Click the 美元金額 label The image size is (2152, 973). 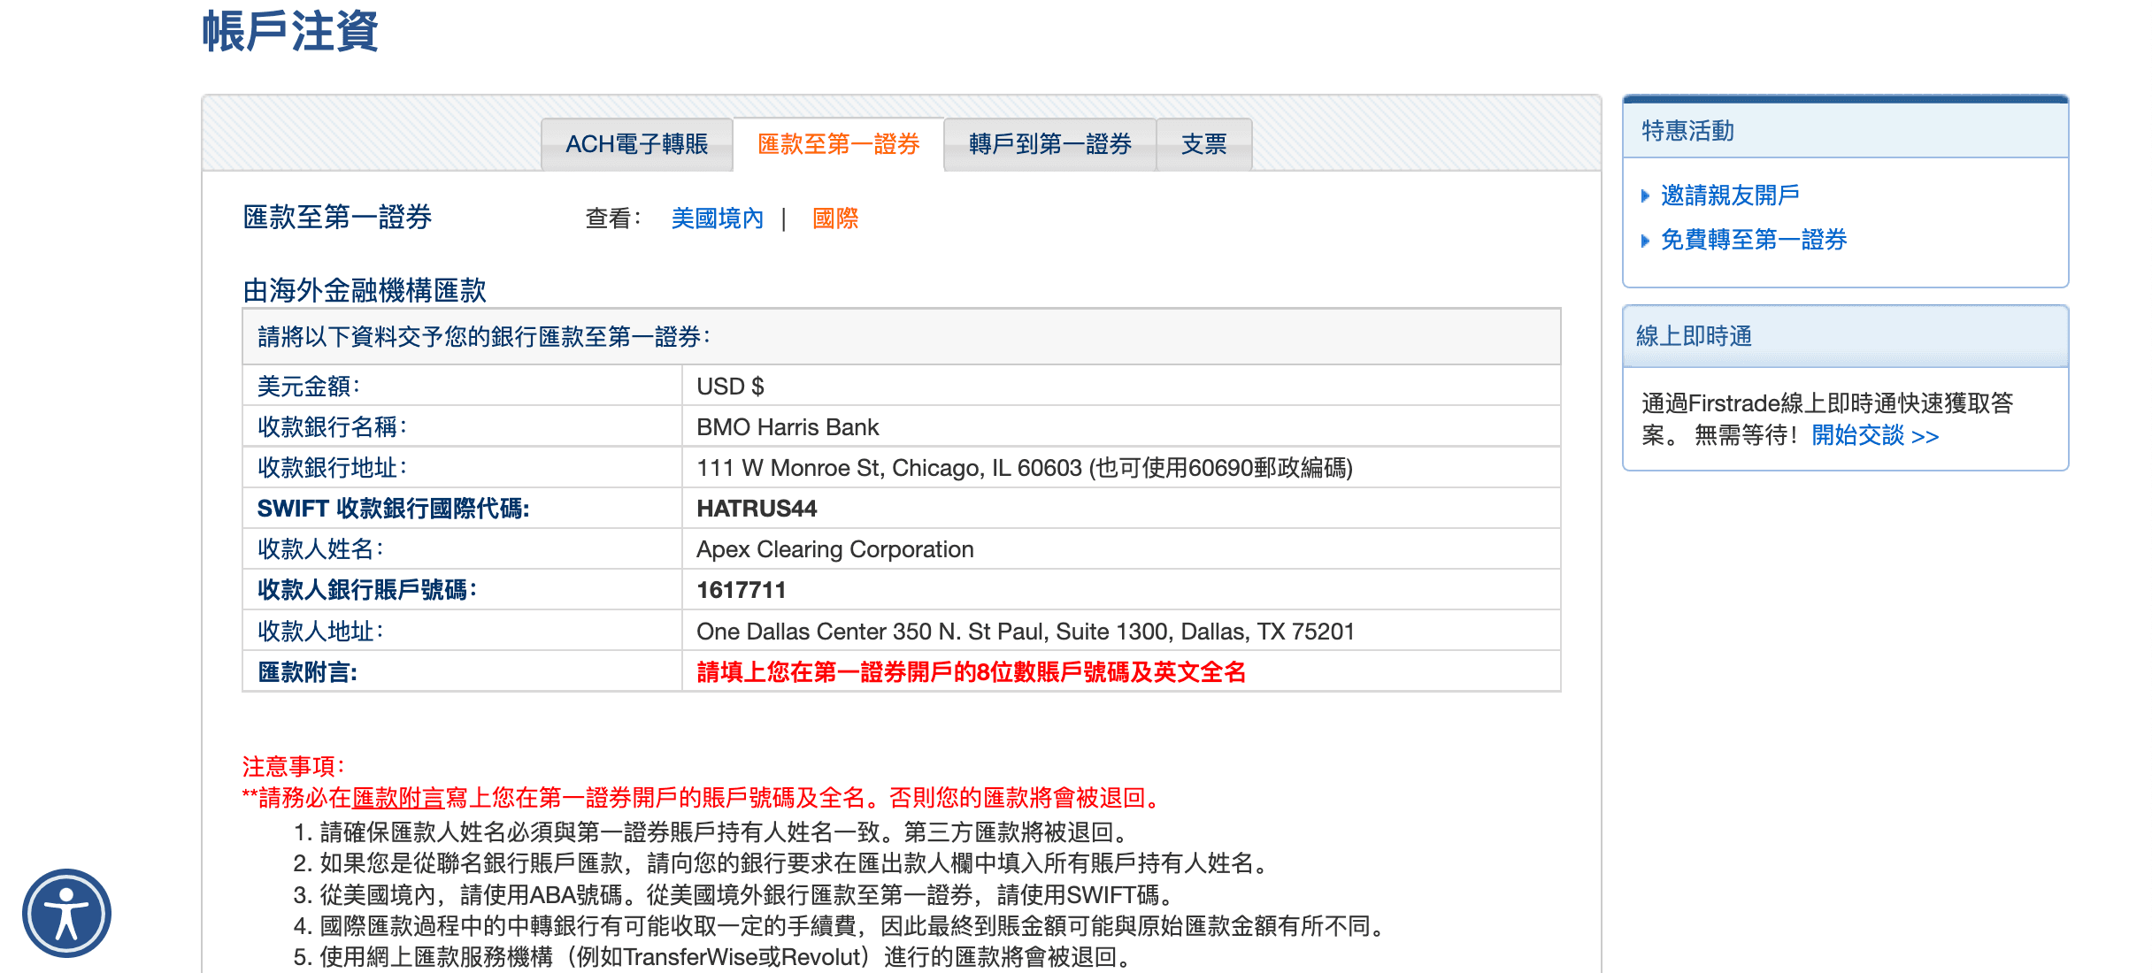click(x=309, y=387)
